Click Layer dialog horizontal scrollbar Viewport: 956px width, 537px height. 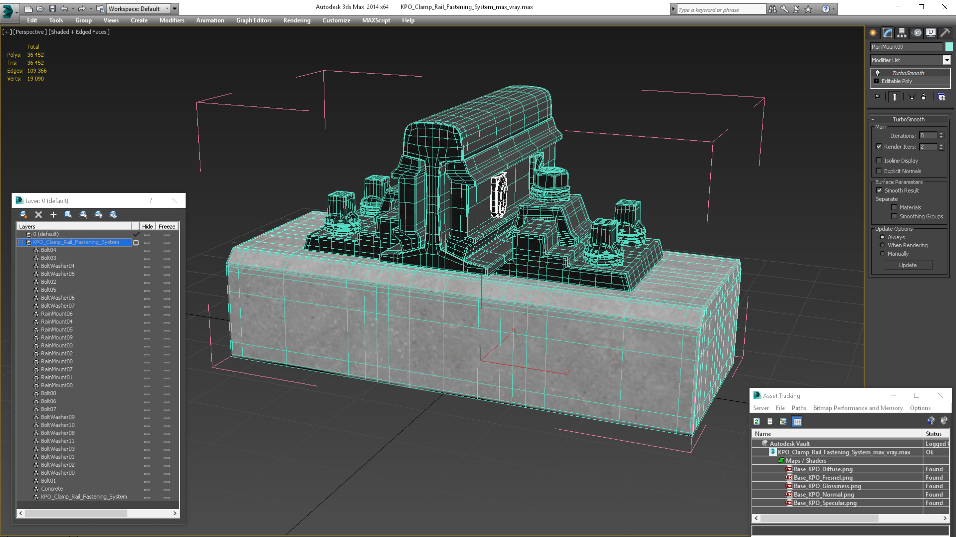click(98, 513)
